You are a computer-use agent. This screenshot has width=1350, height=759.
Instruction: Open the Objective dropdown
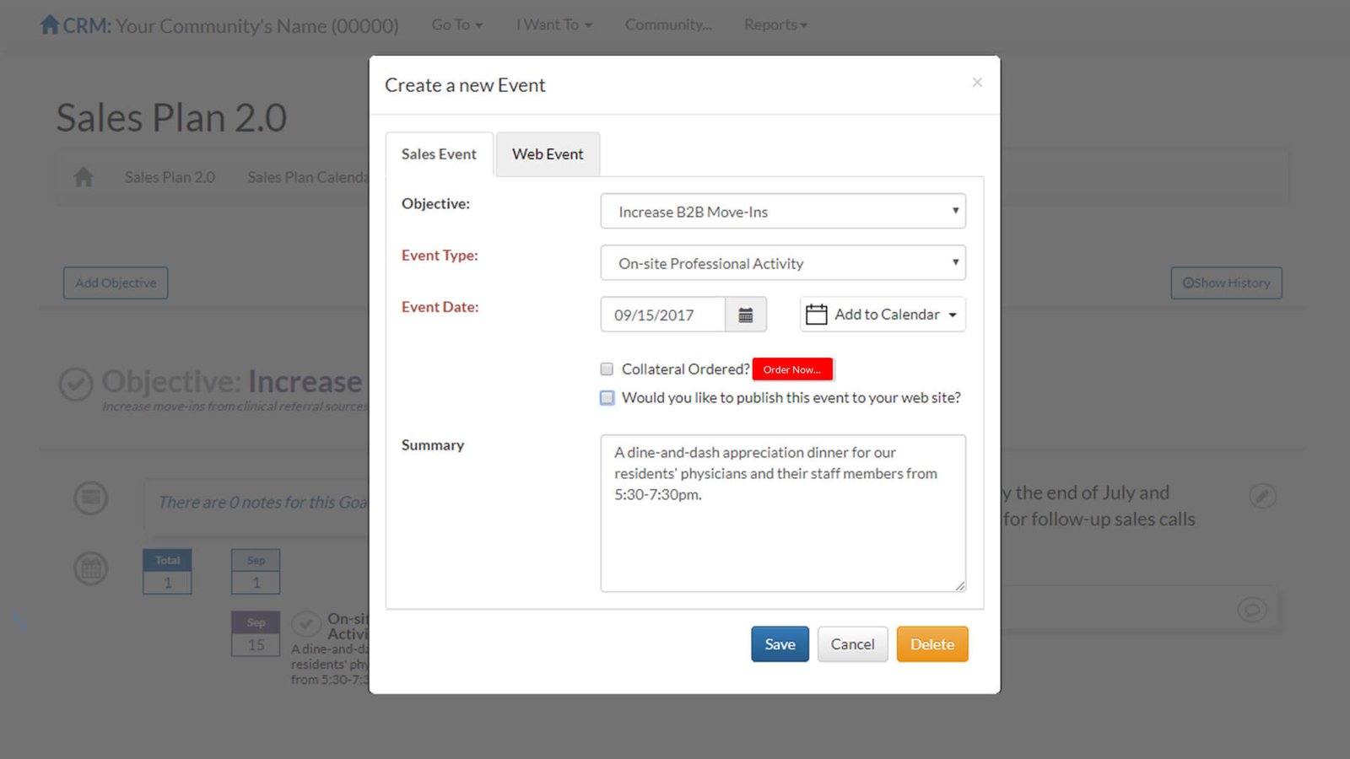[x=782, y=212]
